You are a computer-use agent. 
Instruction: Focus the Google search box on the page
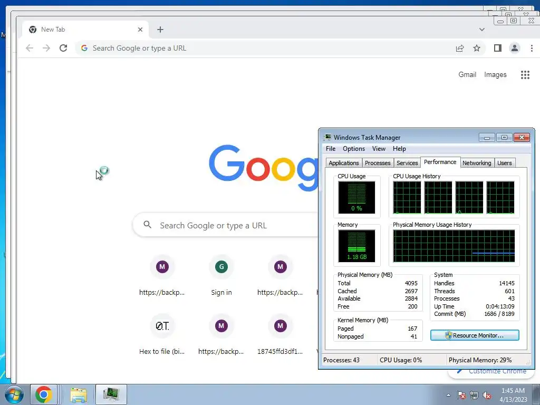point(226,225)
